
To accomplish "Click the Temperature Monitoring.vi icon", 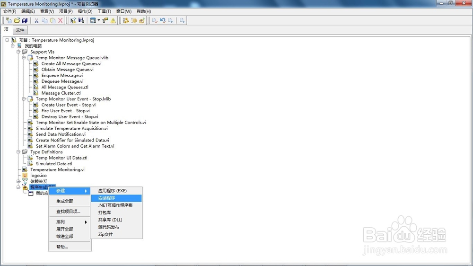I will (x=25, y=170).
